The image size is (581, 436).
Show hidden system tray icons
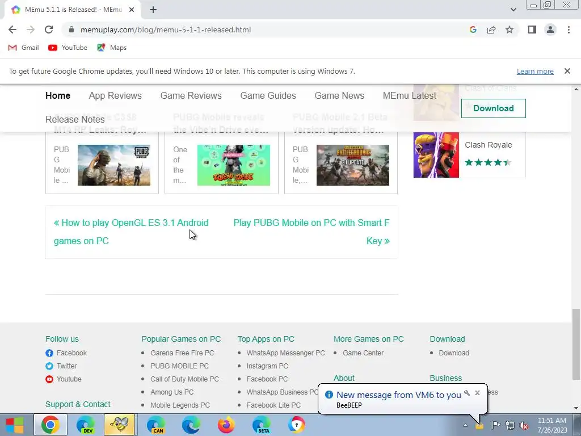(x=465, y=426)
